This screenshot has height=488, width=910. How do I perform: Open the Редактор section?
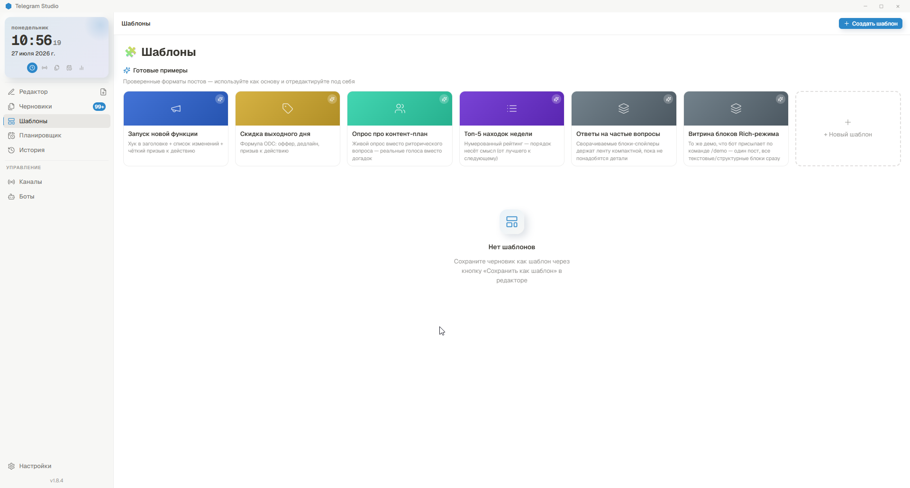[x=57, y=92]
